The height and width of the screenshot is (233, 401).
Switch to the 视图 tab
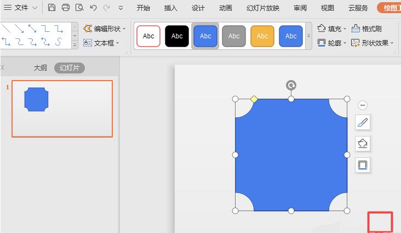pyautogui.click(x=328, y=8)
